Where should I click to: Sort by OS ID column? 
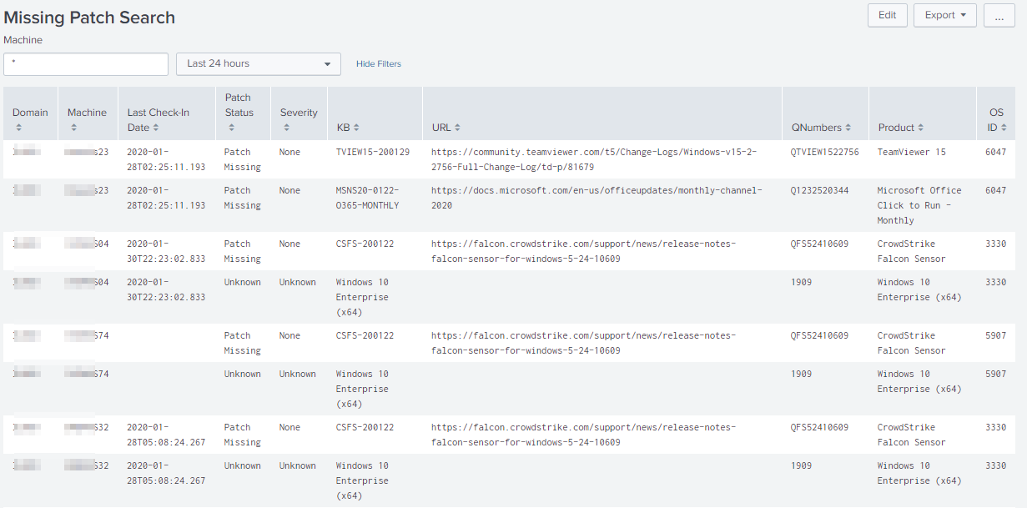point(1004,128)
